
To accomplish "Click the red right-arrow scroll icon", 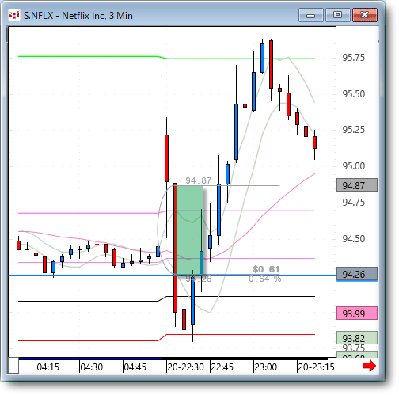I will pos(370,366).
